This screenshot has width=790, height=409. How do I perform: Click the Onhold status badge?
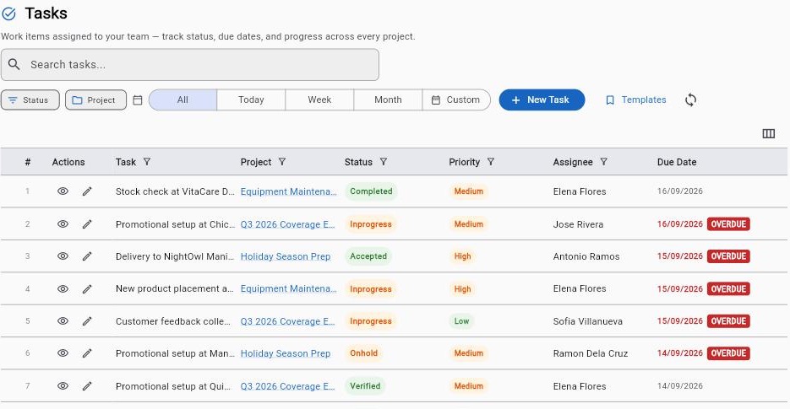click(x=364, y=353)
